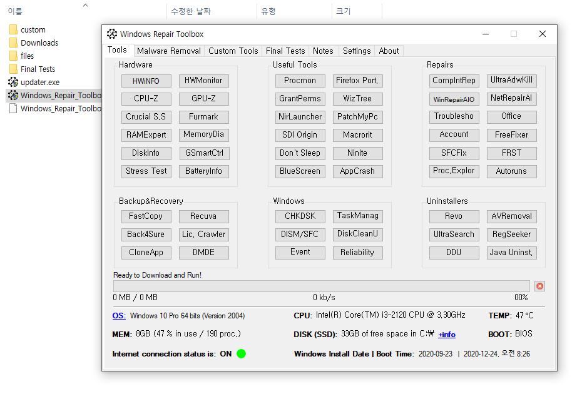Open the CloneApp tool
This screenshot has height=419, width=577.
click(x=146, y=253)
